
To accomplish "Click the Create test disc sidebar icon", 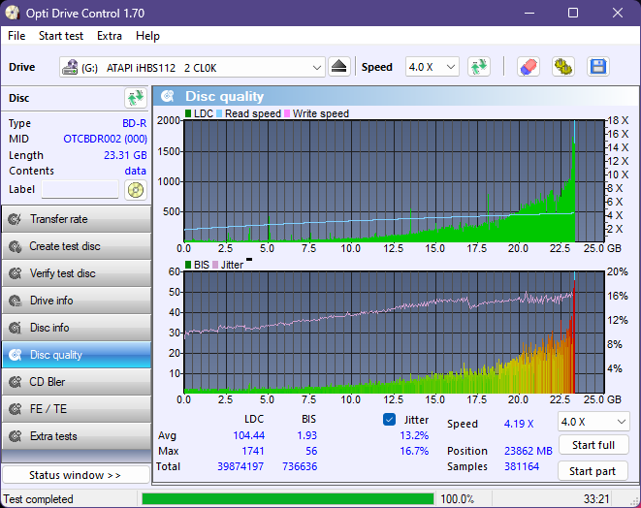I will coord(16,246).
